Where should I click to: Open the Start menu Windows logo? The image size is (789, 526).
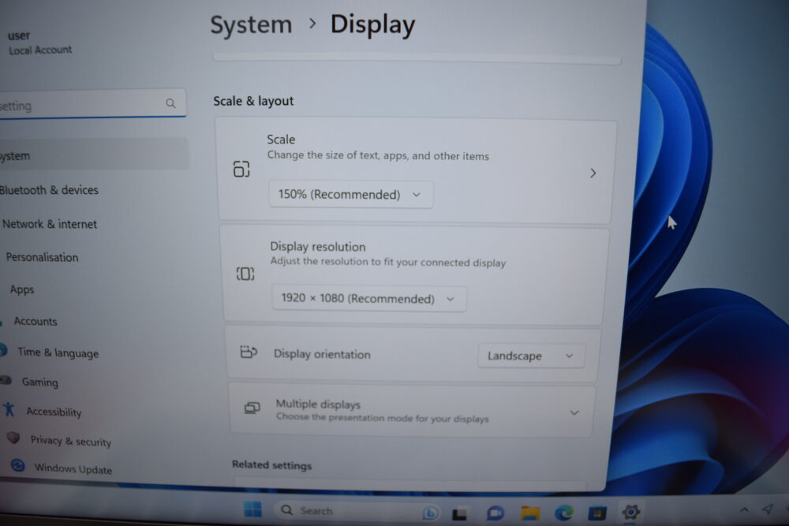pos(252,509)
